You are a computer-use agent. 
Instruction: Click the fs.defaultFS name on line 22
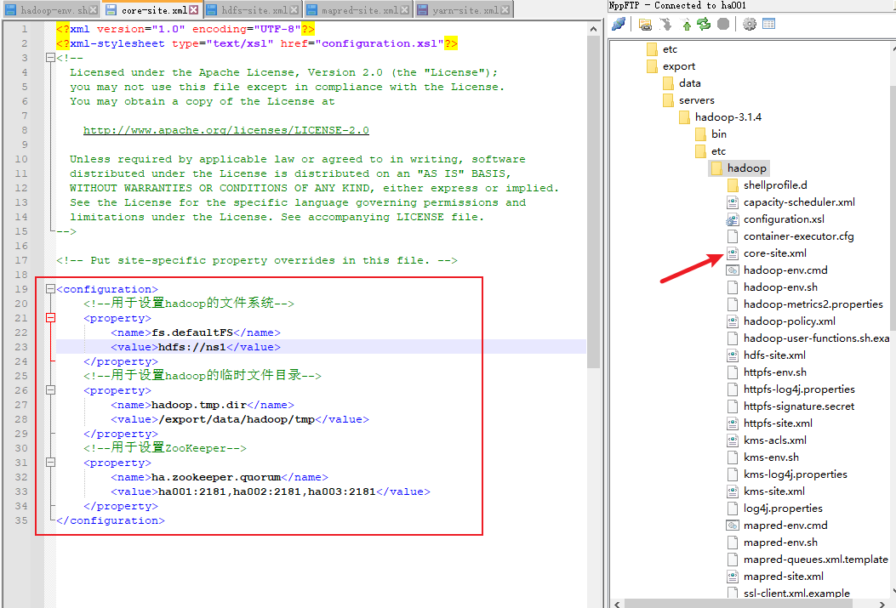[x=192, y=332]
